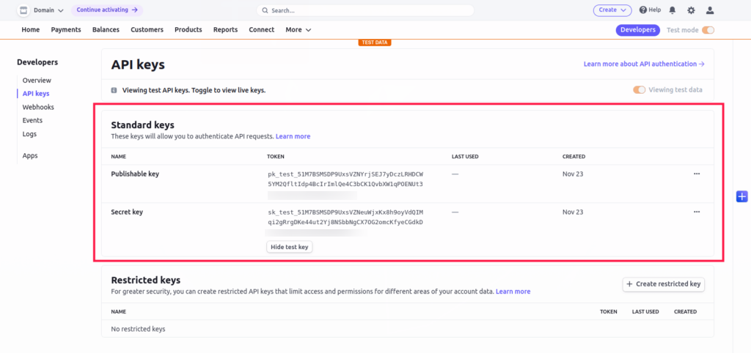751x353 pixels.
Task: Click the TOKEN column header in Standard keys
Action: click(x=276, y=157)
